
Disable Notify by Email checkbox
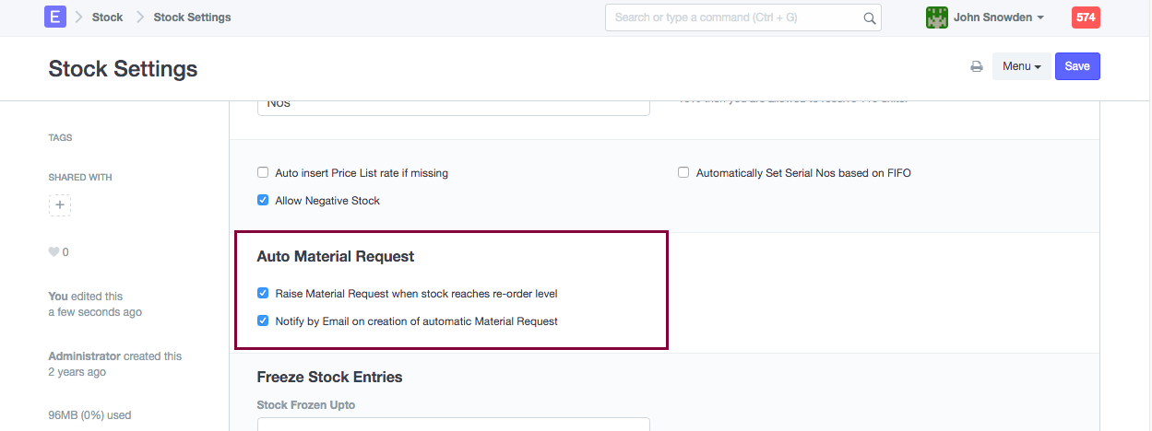pos(264,321)
